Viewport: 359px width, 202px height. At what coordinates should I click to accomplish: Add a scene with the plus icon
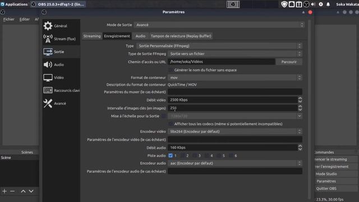(x=4, y=191)
